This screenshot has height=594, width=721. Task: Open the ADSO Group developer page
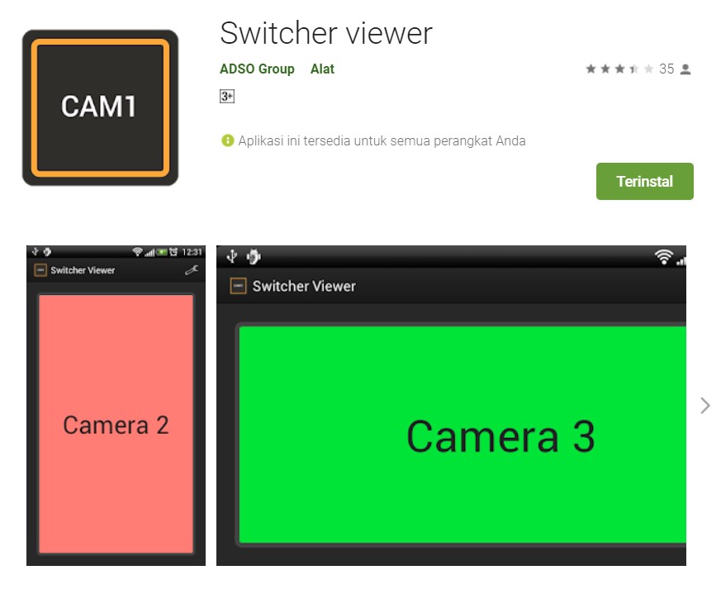257,69
